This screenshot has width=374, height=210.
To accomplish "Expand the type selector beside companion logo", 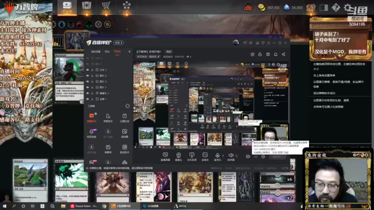I will tap(119, 42).
